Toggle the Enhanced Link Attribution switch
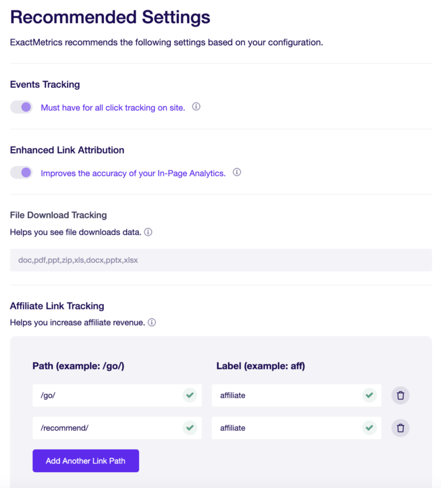This screenshot has width=441, height=488. click(x=21, y=173)
